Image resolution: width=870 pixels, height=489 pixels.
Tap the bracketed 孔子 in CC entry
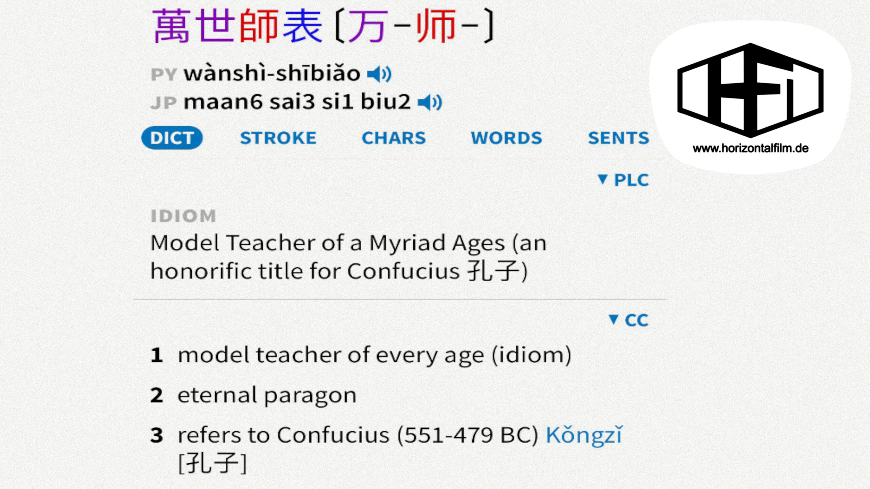click(212, 463)
